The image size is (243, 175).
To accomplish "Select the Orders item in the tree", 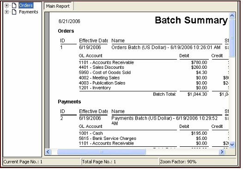I will [x=26, y=6].
